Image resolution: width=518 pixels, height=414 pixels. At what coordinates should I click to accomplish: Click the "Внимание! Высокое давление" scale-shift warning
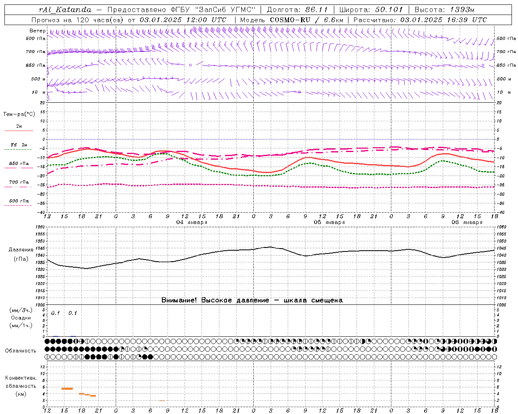point(215,300)
